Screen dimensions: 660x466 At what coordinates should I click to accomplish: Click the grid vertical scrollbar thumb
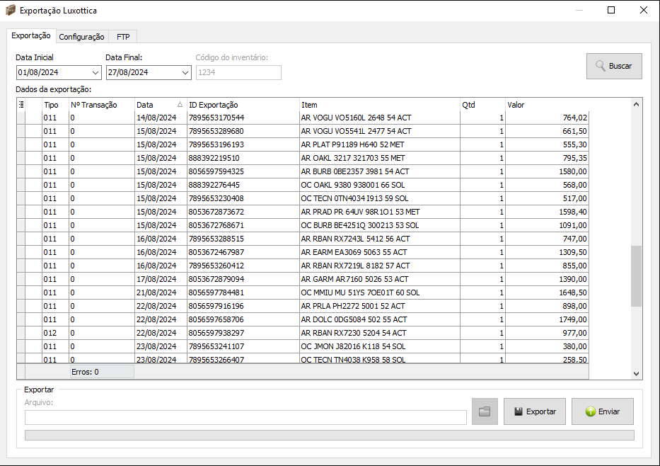[x=636, y=276]
